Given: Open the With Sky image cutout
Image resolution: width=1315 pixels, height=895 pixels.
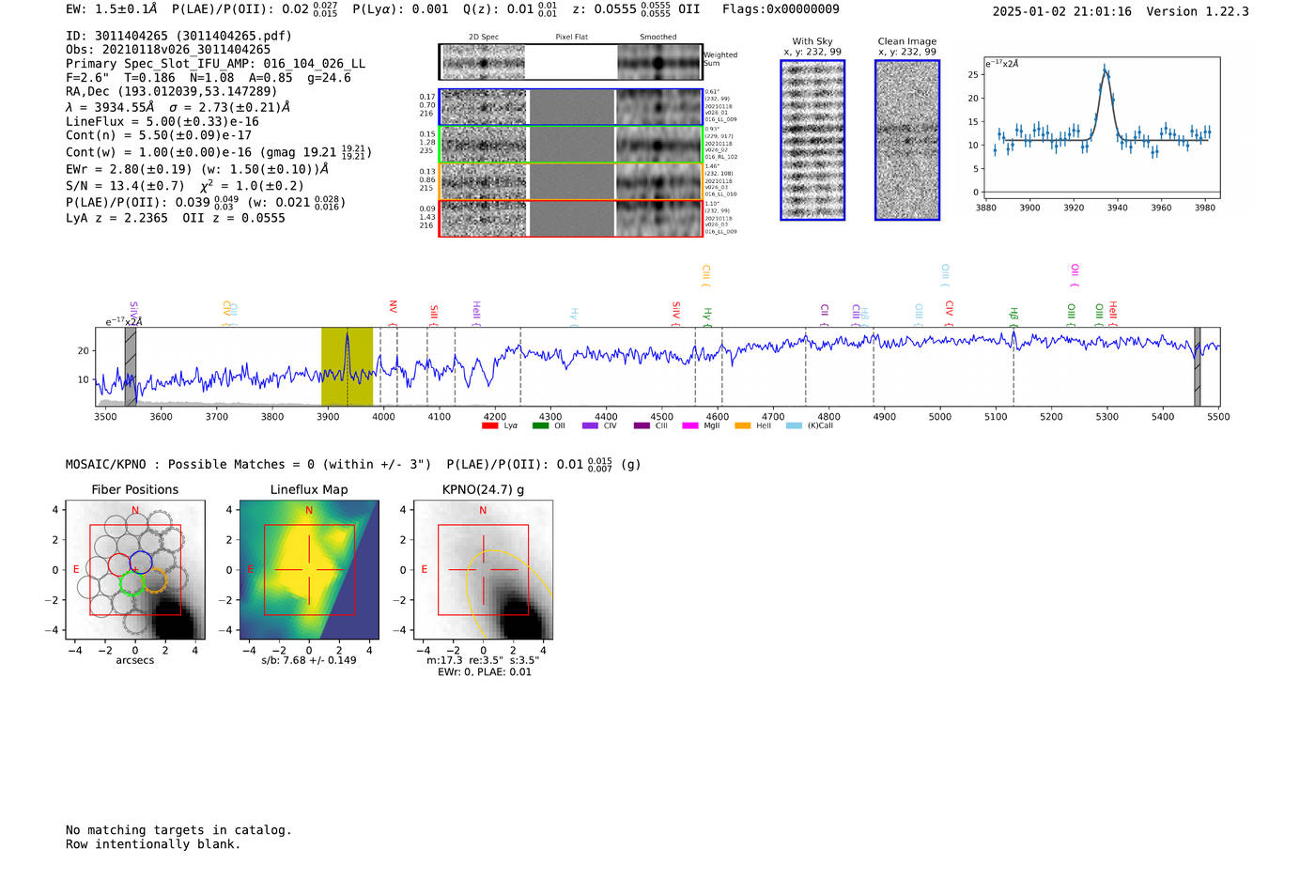Looking at the screenshot, I should coord(812,140).
